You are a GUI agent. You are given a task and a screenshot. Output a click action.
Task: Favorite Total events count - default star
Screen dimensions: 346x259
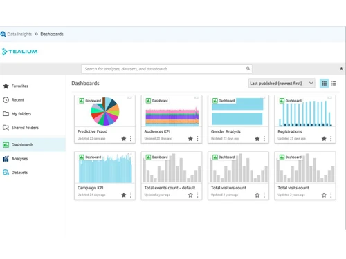[190, 195]
